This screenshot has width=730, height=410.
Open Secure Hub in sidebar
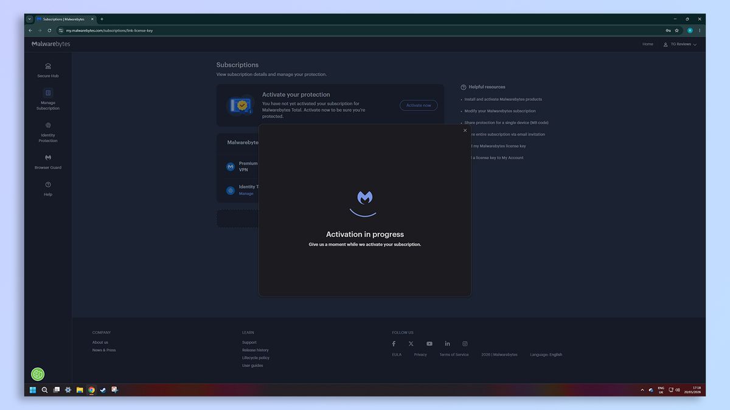tap(48, 70)
